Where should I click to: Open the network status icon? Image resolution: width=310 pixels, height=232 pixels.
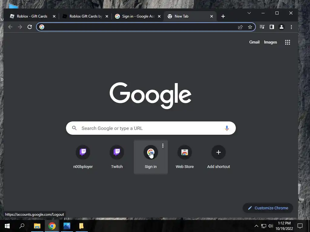[x=264, y=226]
